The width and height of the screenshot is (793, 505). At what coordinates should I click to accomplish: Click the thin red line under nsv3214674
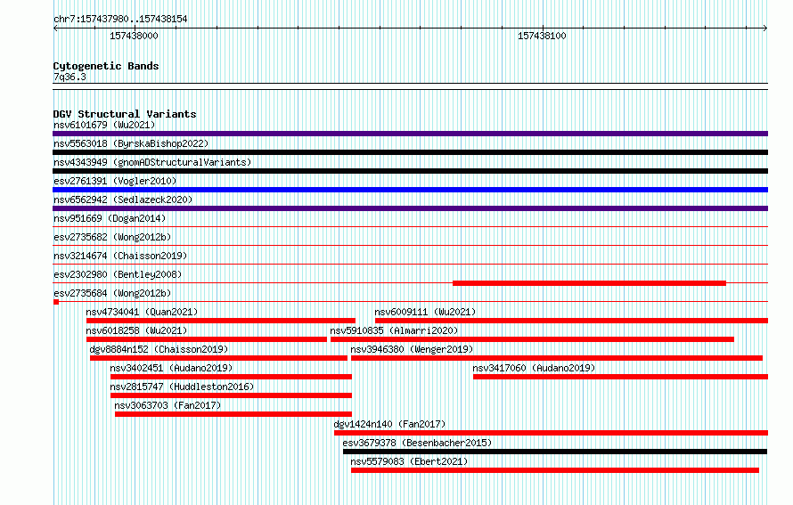[410, 265]
